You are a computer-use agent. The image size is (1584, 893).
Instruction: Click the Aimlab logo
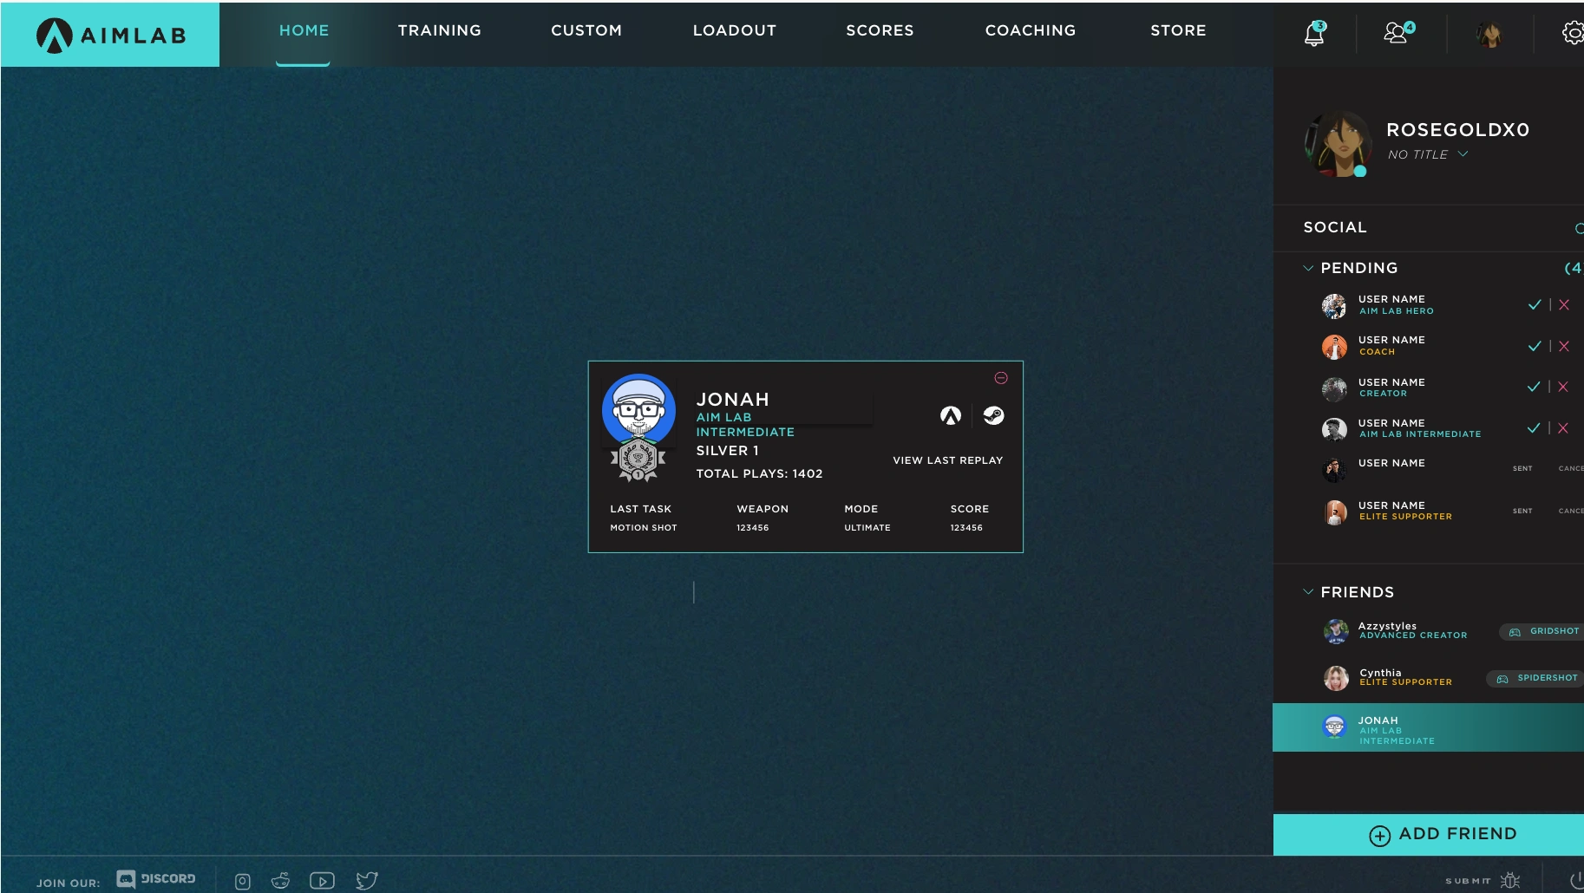coord(111,35)
